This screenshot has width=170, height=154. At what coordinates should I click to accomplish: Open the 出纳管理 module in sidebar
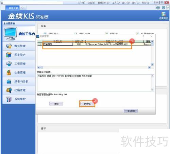19,90
